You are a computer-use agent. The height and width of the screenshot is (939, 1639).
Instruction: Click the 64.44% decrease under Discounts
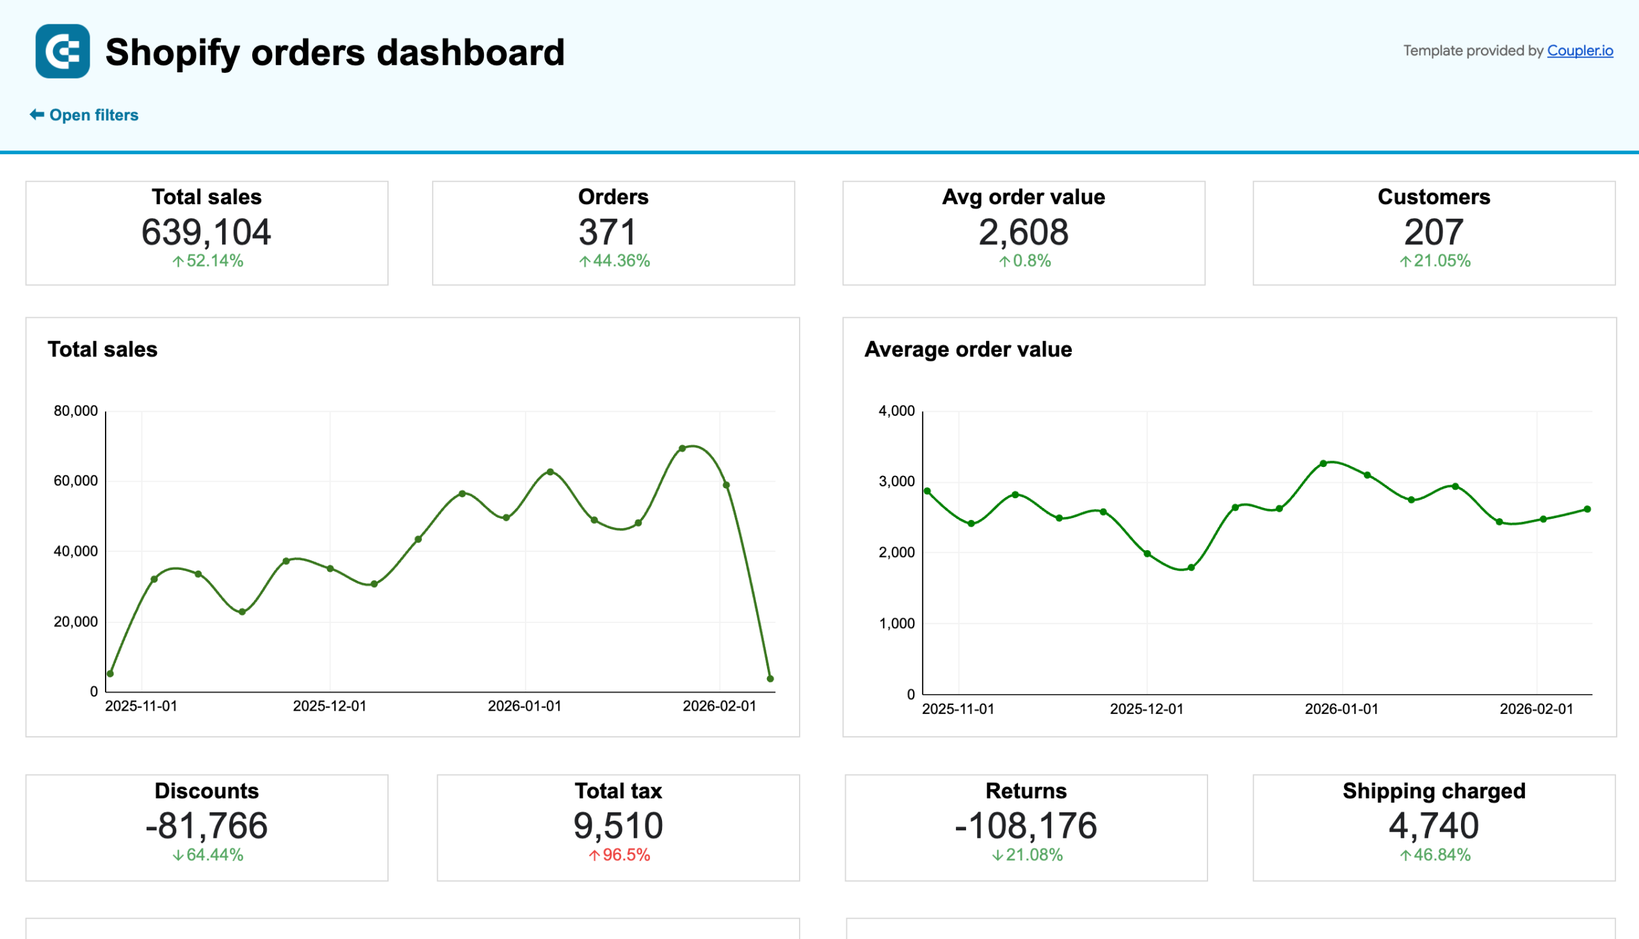tap(207, 855)
